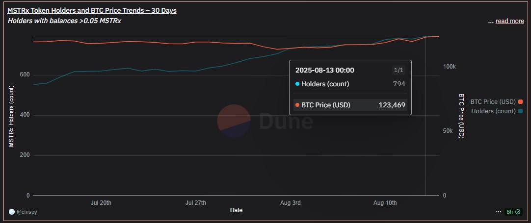Click the 'Date' x-axis title

tap(236, 210)
